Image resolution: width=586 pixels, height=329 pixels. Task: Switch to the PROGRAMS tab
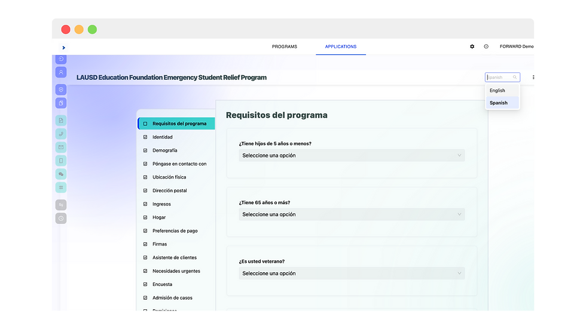[x=285, y=47]
